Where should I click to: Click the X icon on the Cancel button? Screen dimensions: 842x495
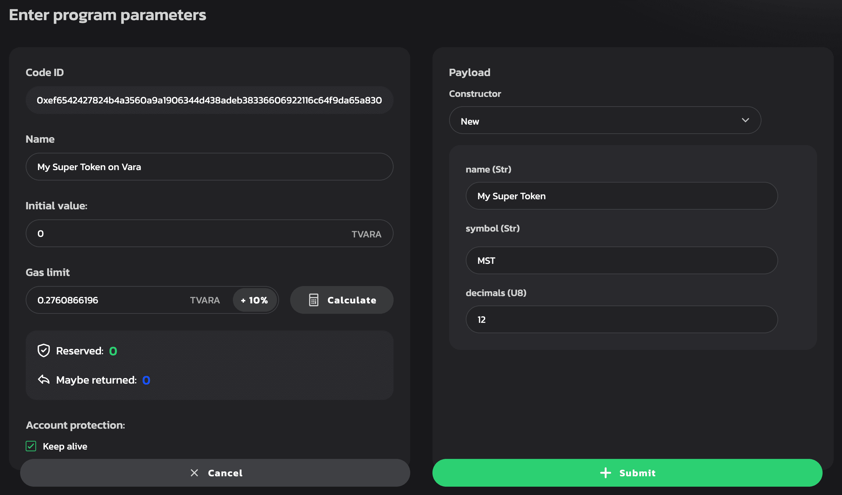(194, 473)
